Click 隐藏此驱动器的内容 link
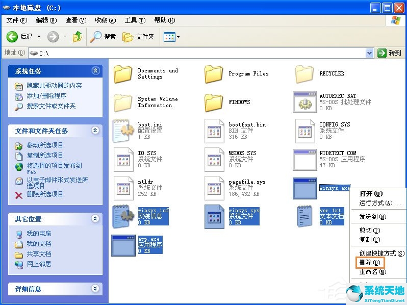 pos(54,86)
